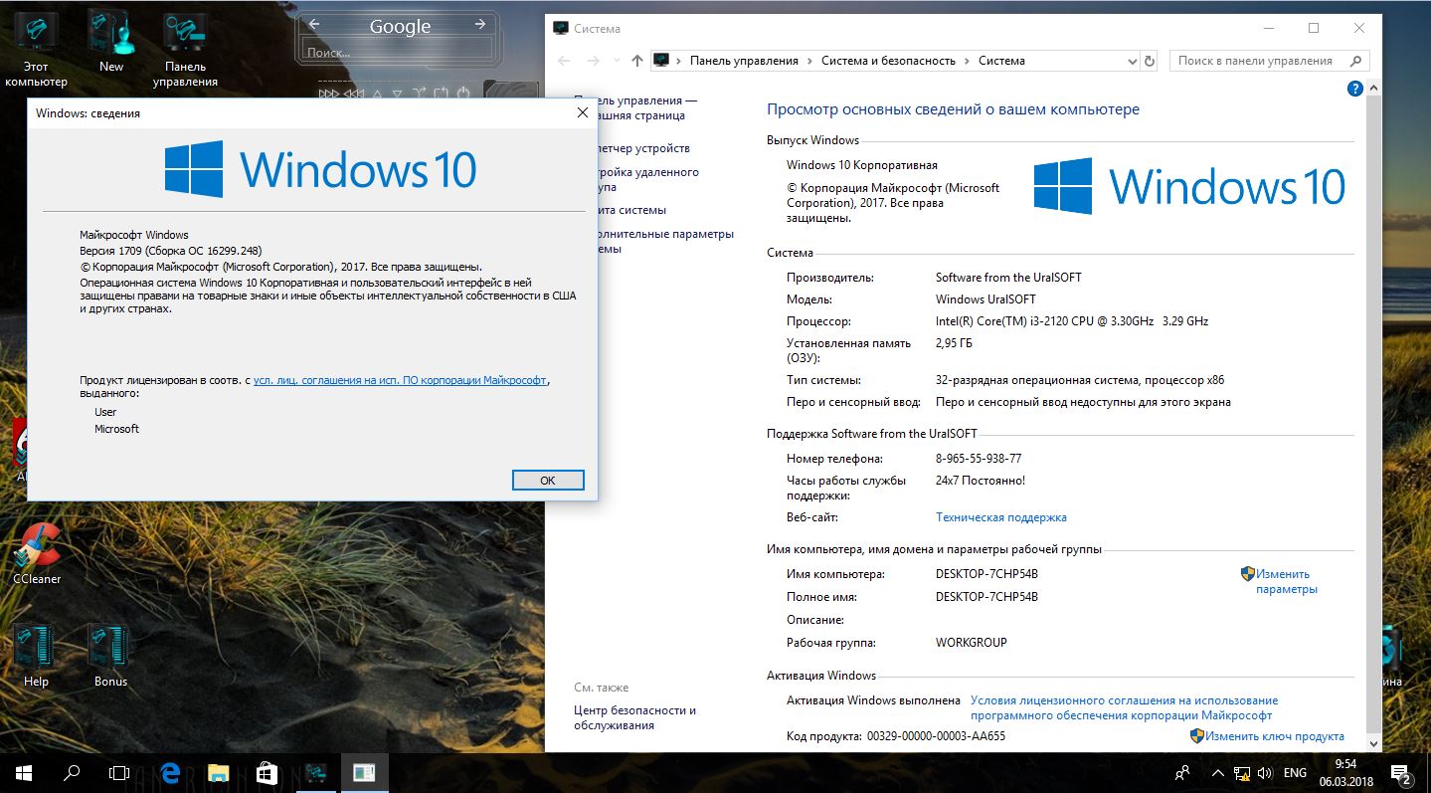
Task: Go up one level in System window
Action: [x=637, y=61]
